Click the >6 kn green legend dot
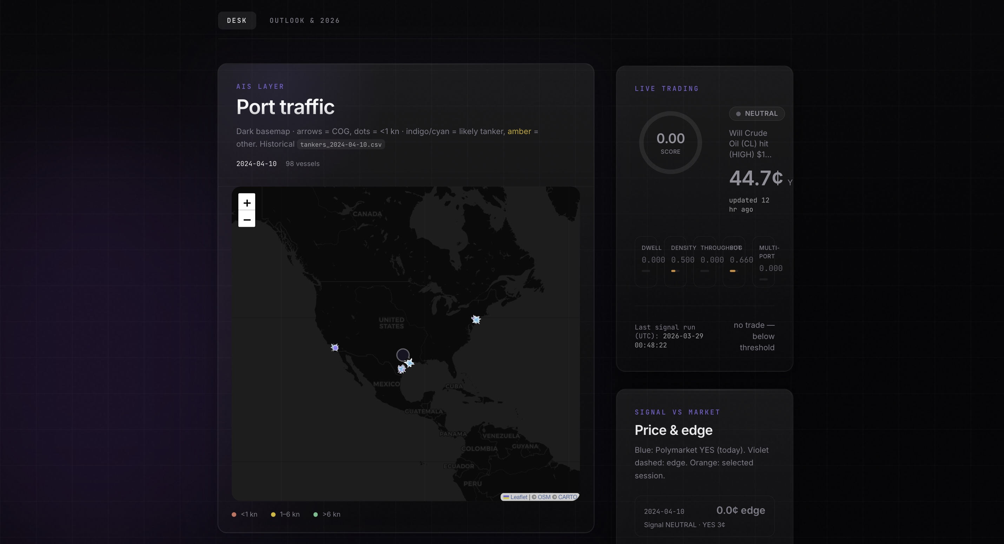1004x544 pixels. point(316,515)
